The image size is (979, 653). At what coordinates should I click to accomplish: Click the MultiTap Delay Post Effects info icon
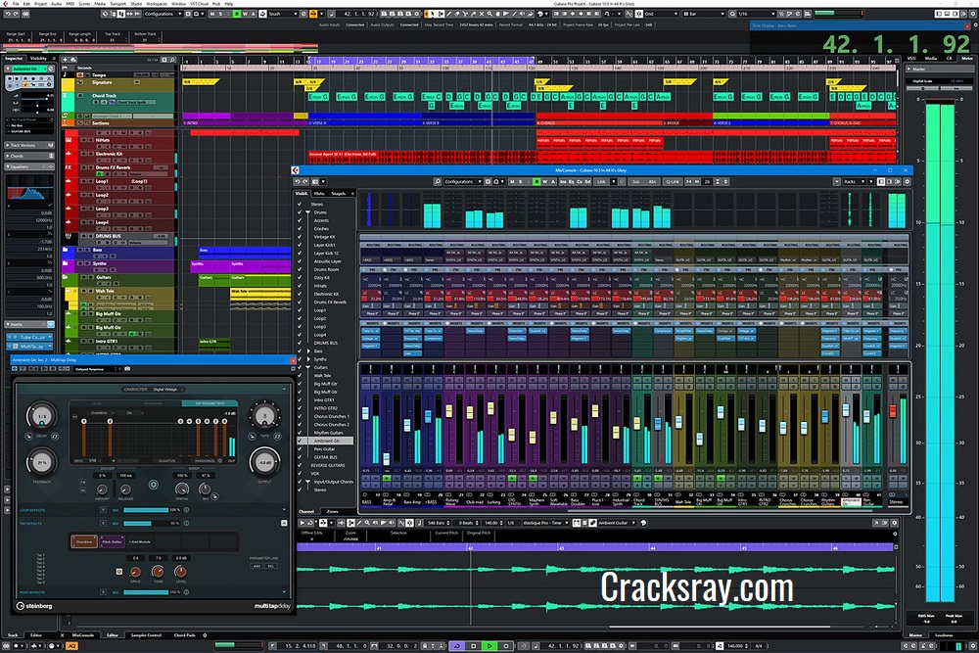[x=186, y=592]
